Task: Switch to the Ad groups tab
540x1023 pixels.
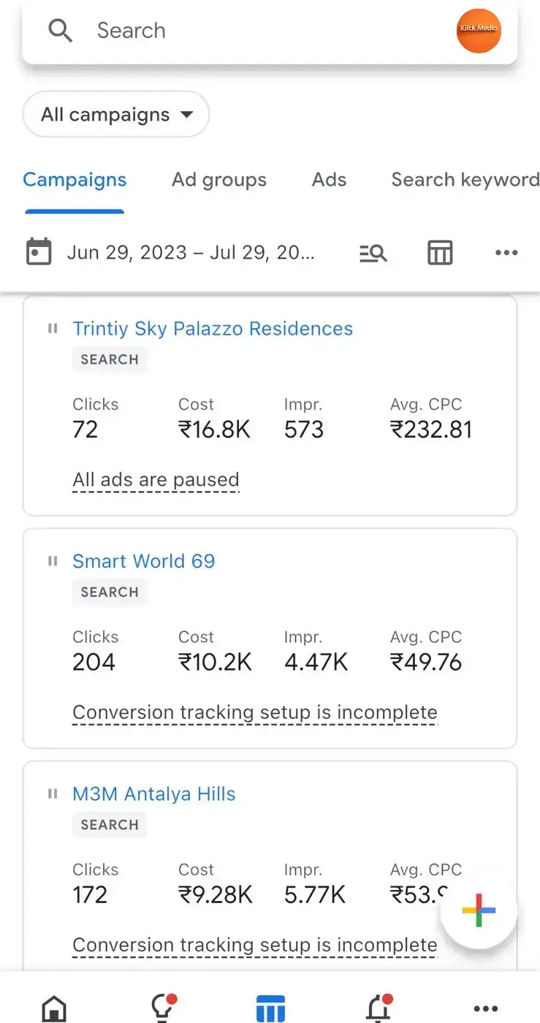Action: click(219, 180)
